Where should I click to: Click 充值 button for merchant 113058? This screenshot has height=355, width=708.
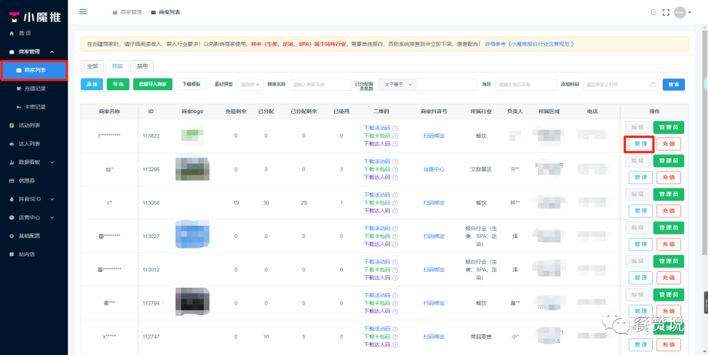669,211
